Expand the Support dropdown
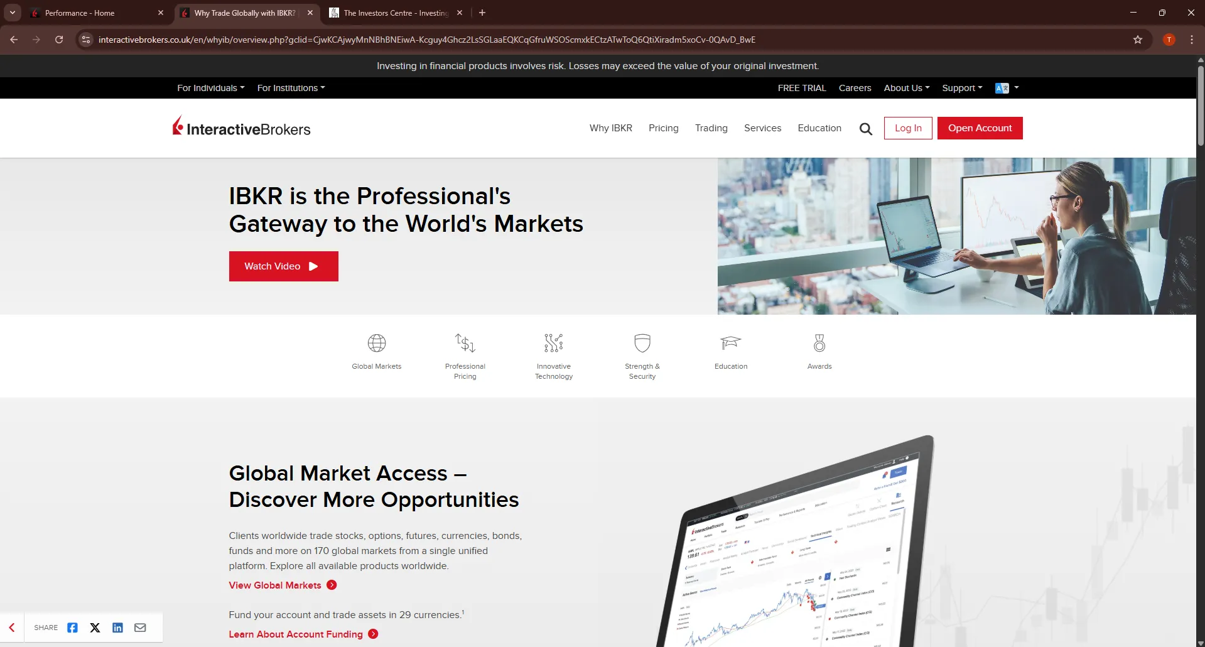Screen dimensions: 1205x647 (962, 88)
